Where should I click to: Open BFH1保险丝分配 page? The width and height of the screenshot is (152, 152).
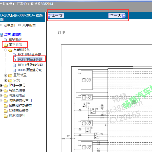[x=30, y=65]
